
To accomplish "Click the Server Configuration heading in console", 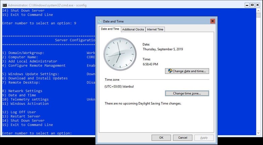I will pos(75,40).
